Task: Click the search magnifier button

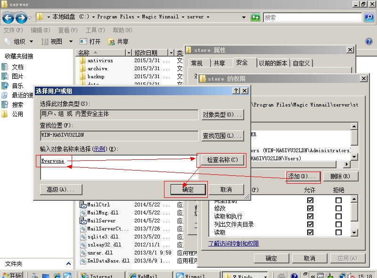Action: click(x=369, y=17)
